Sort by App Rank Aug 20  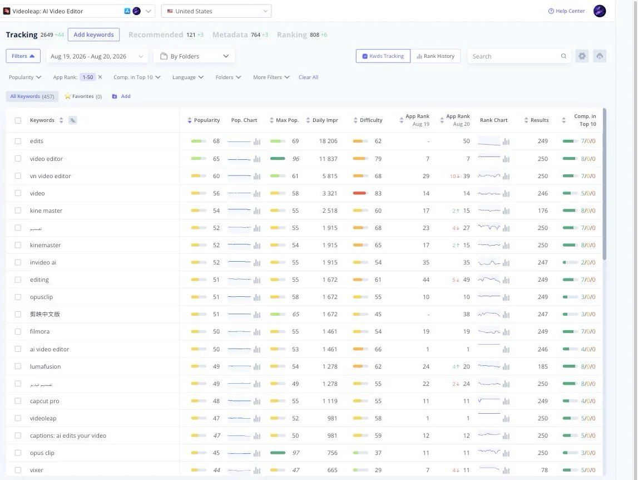pyautogui.click(x=442, y=120)
